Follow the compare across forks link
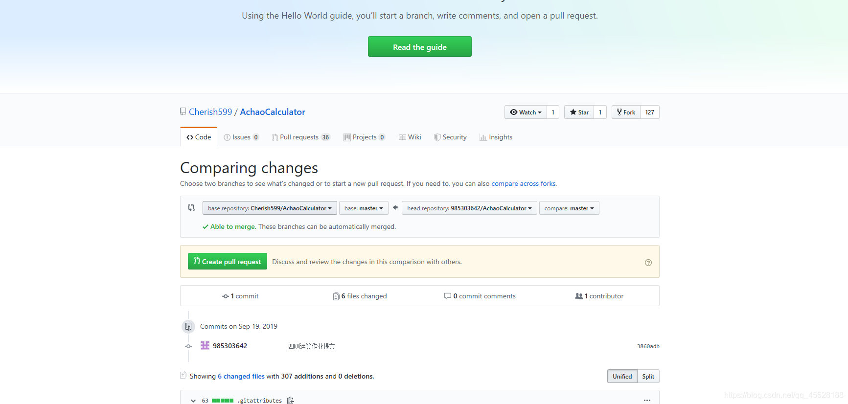 (524, 183)
